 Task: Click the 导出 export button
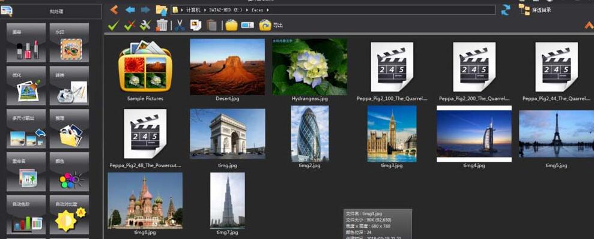[x=271, y=25]
